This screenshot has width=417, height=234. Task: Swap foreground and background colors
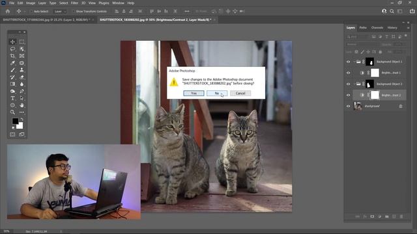[22, 120]
